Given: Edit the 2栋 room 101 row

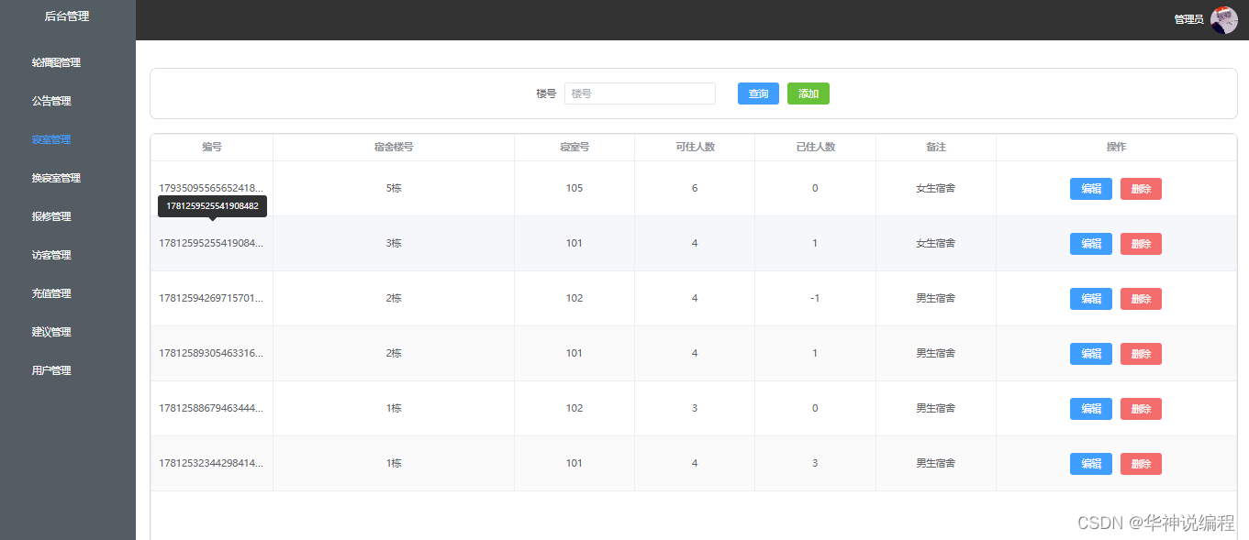Looking at the screenshot, I should coord(1091,354).
